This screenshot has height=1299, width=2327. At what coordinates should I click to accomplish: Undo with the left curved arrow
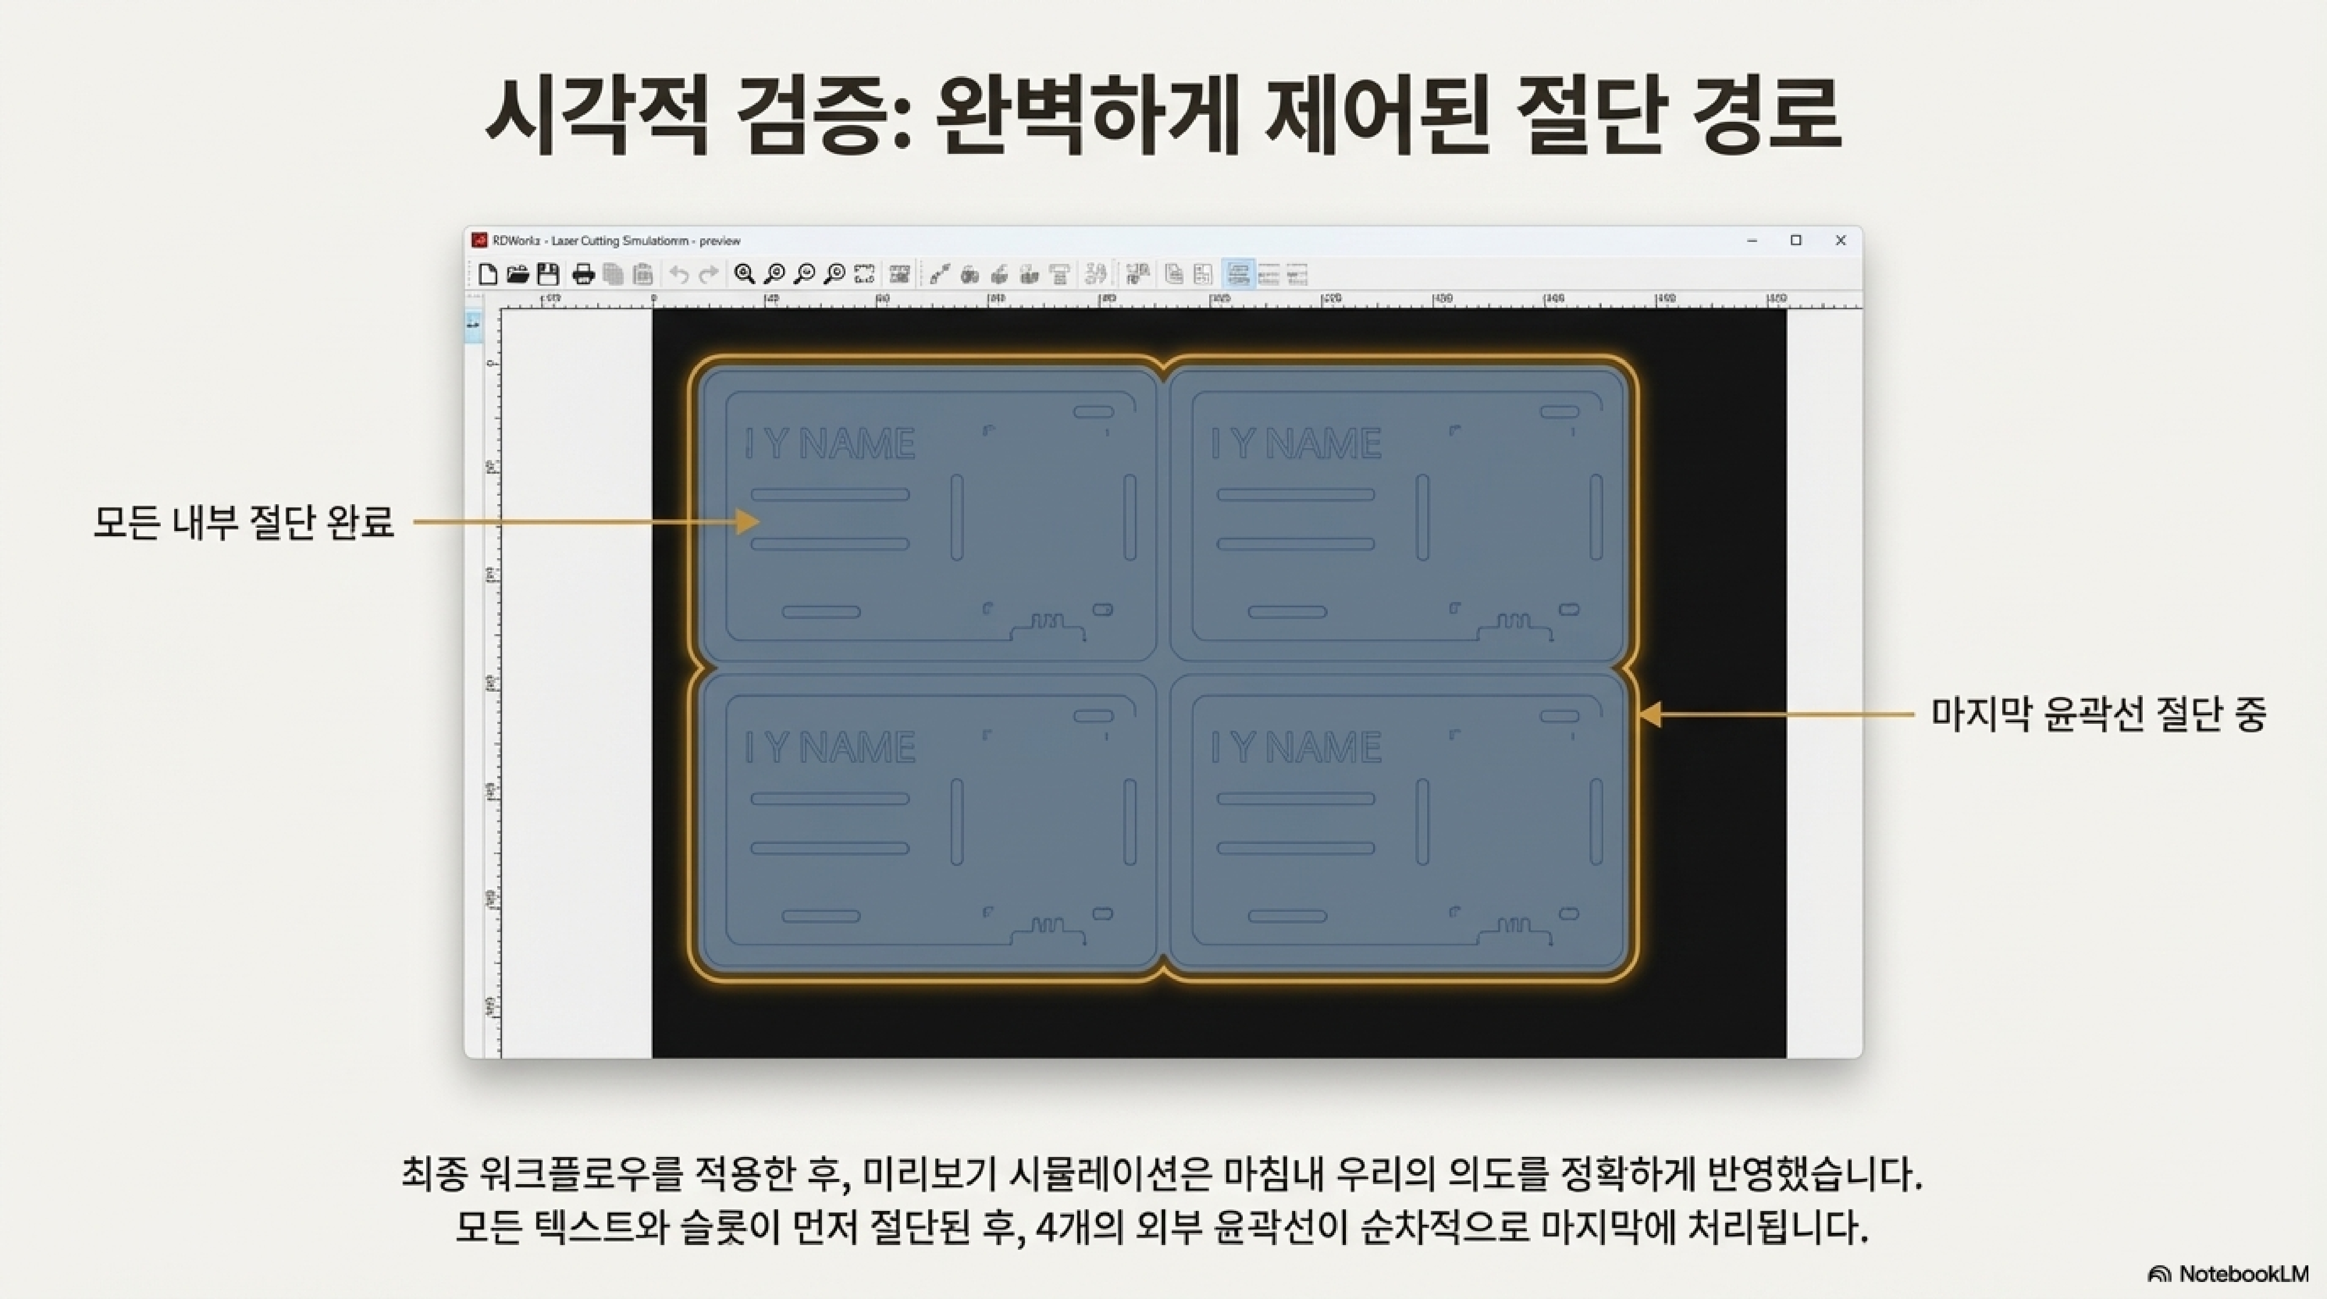tap(679, 274)
